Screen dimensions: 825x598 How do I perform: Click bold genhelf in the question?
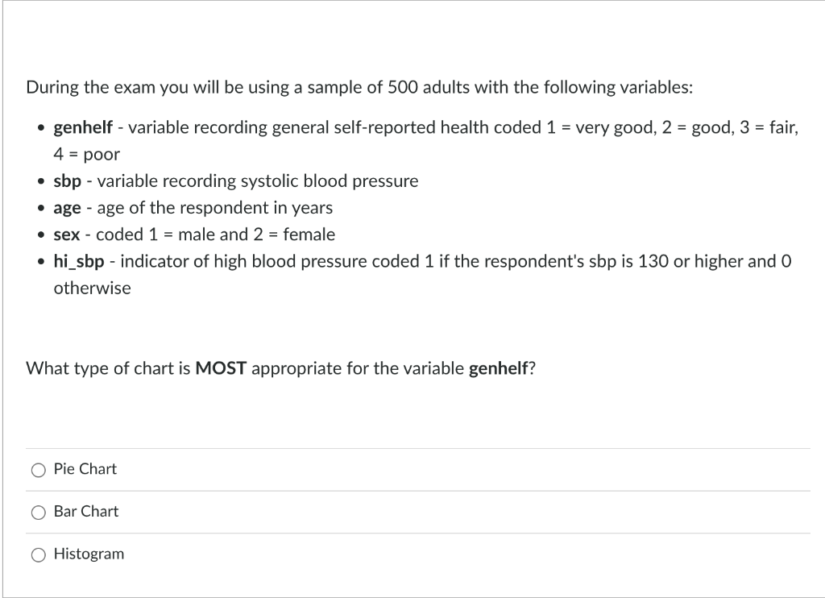click(x=498, y=368)
